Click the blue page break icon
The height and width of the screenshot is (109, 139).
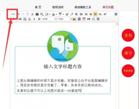click(79, 19)
